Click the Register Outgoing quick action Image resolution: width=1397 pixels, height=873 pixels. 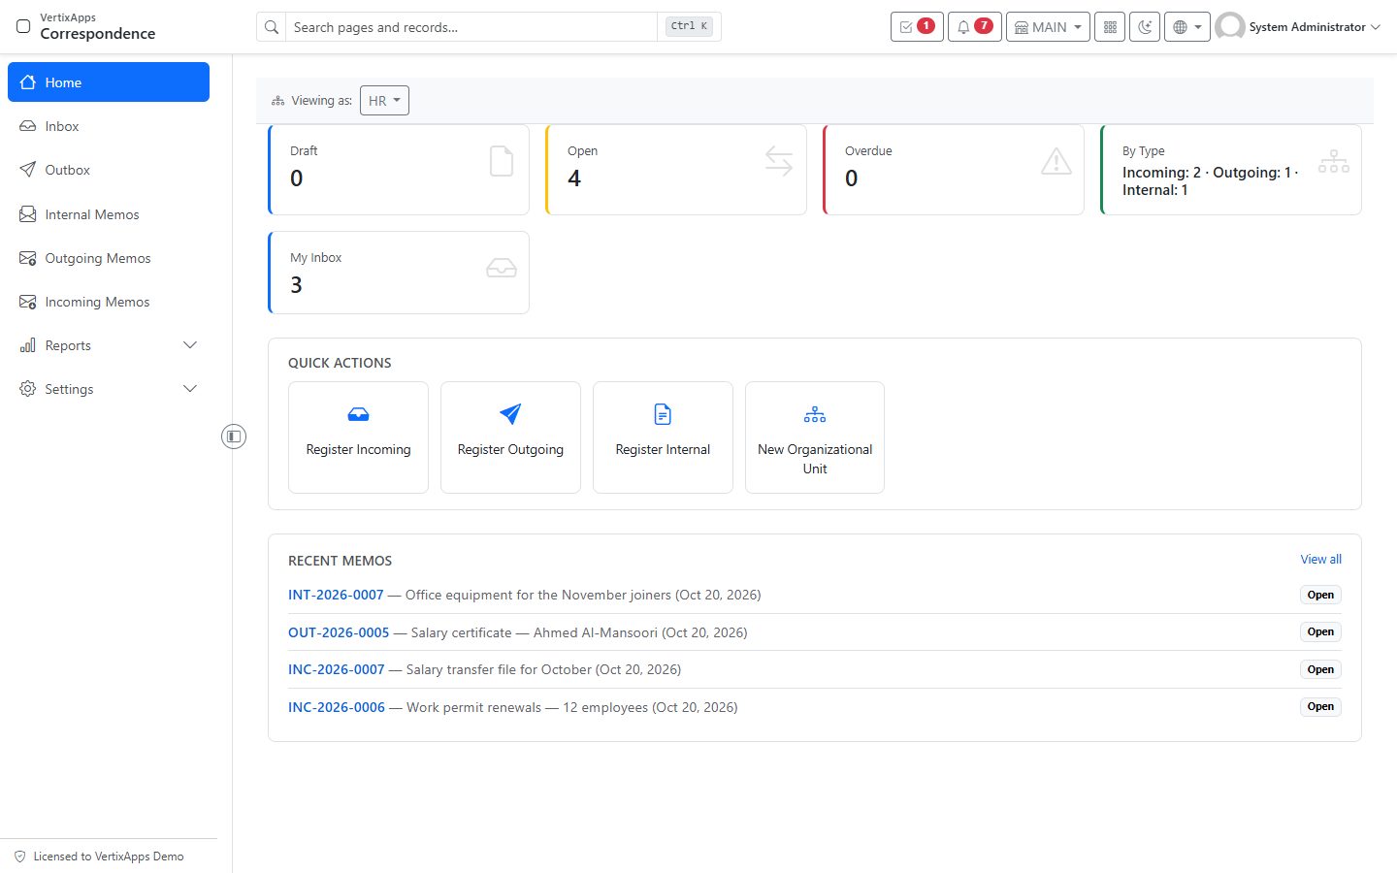pyautogui.click(x=510, y=437)
